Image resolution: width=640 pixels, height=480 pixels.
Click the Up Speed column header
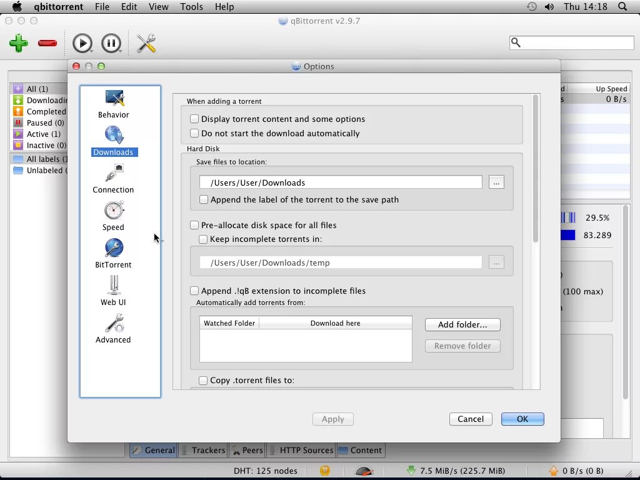pos(598,89)
